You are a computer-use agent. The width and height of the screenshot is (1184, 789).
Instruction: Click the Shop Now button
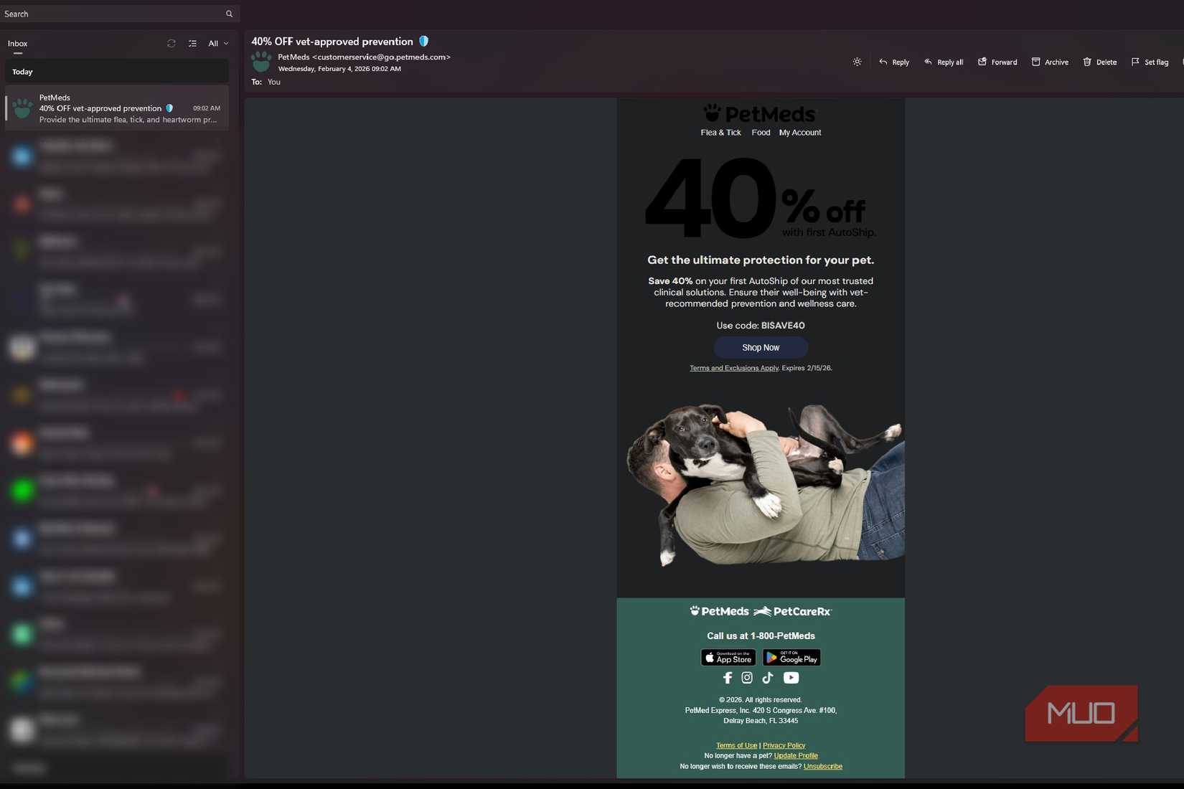coord(761,348)
